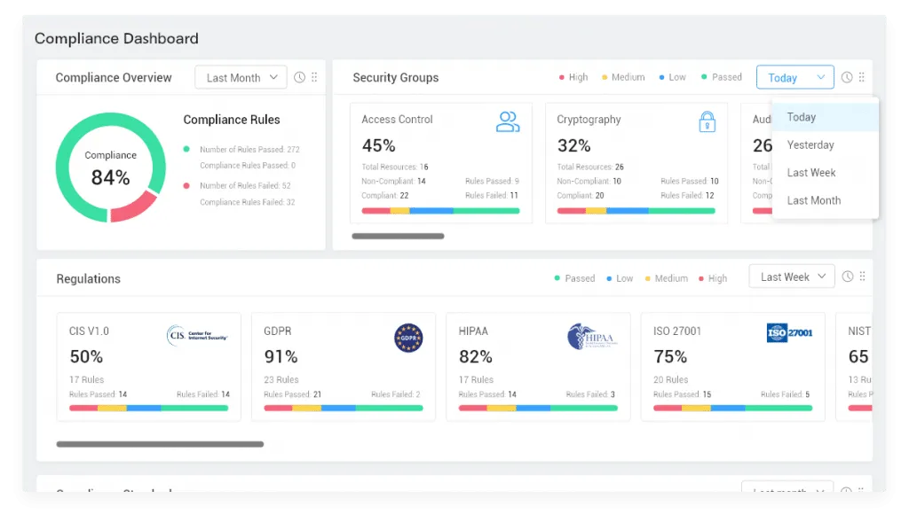Viewport: 909px width, 522px height.
Task: Open the Access Control card title
Action: click(397, 120)
